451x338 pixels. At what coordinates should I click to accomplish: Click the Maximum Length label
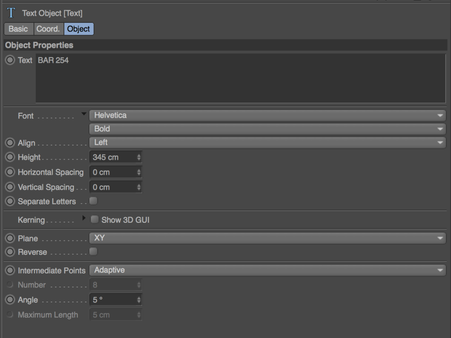click(48, 315)
